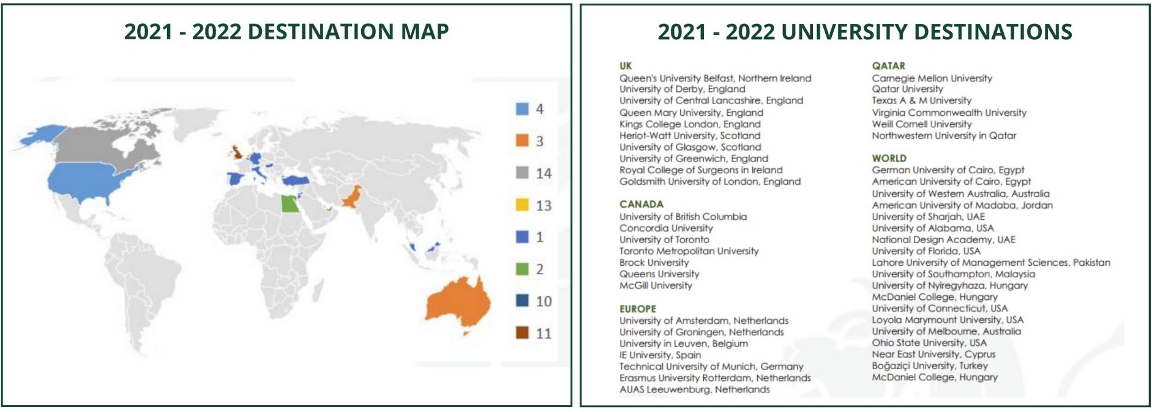1152x412 pixels.
Task: Select 'University in Leuven, Belgium'
Action: tap(684, 344)
